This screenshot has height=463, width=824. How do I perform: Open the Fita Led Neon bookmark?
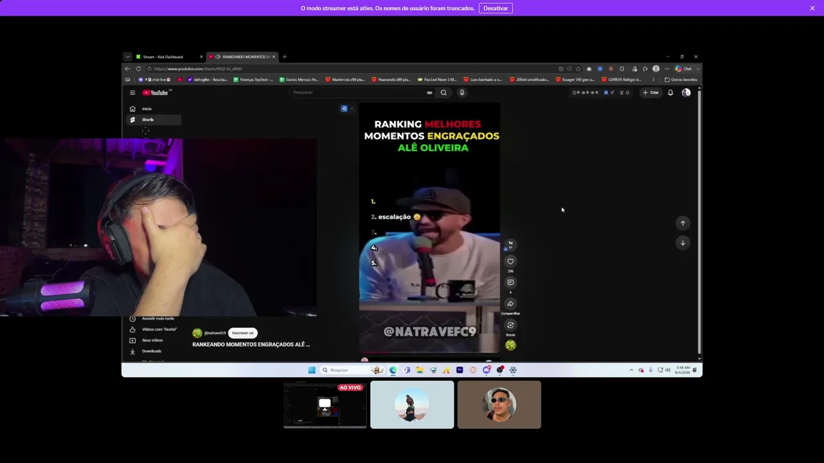(437, 80)
